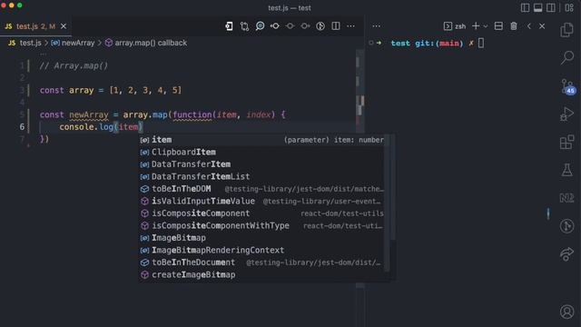The width and height of the screenshot is (581, 327).
Task: Toggle the primary side bar layout
Action: [525, 7]
